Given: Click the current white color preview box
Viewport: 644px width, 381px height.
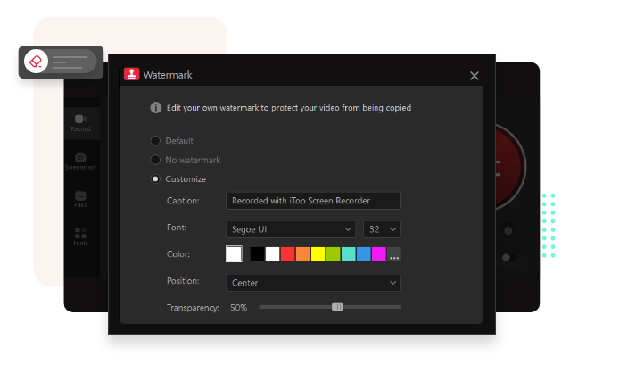Looking at the screenshot, I should [234, 254].
